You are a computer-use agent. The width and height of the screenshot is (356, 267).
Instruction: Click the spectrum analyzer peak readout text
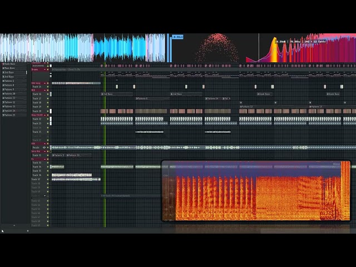point(300,42)
